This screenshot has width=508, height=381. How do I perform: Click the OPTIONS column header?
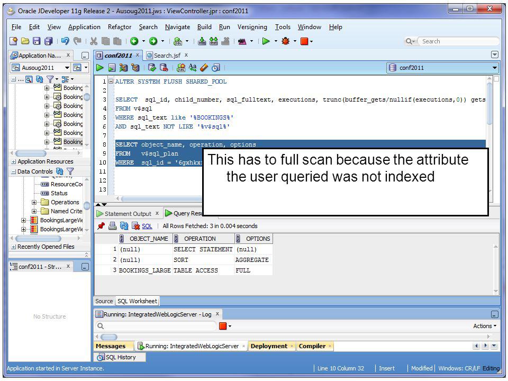click(253, 239)
